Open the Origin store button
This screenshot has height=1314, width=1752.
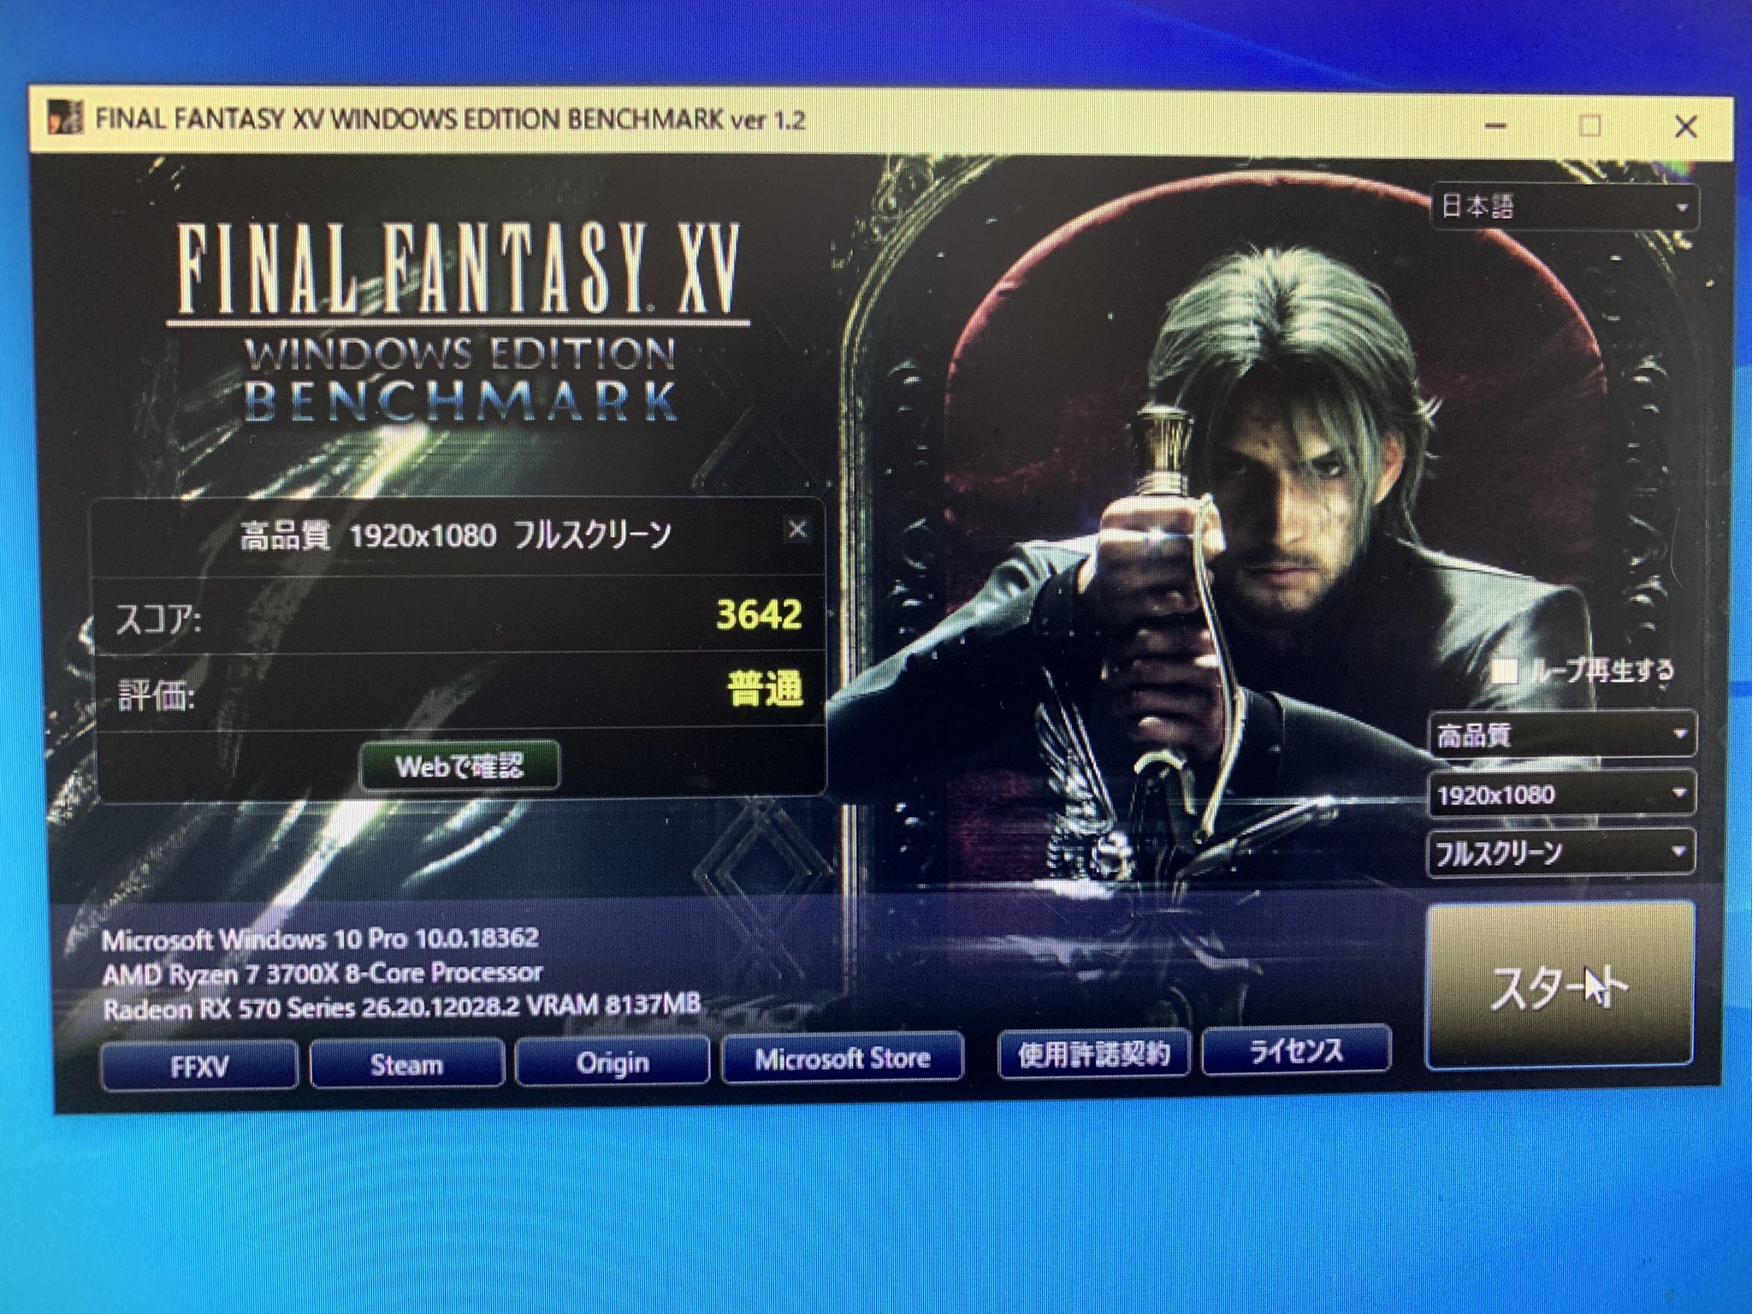[613, 1062]
